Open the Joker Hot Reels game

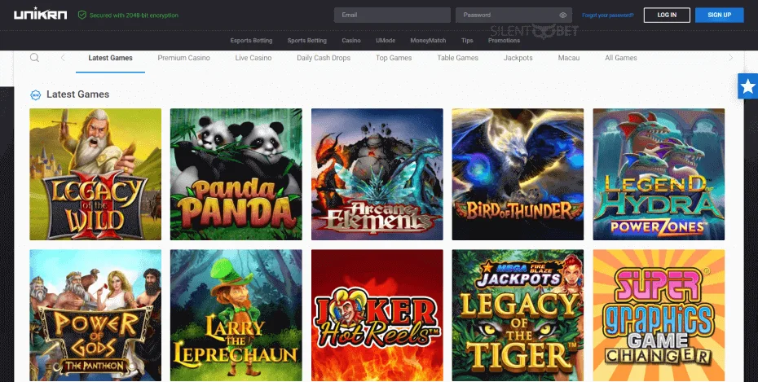coord(377,315)
